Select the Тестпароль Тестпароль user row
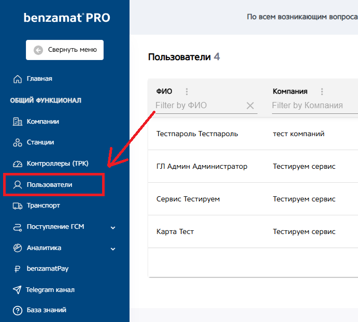Screen dimensions: 358x322 197,134
